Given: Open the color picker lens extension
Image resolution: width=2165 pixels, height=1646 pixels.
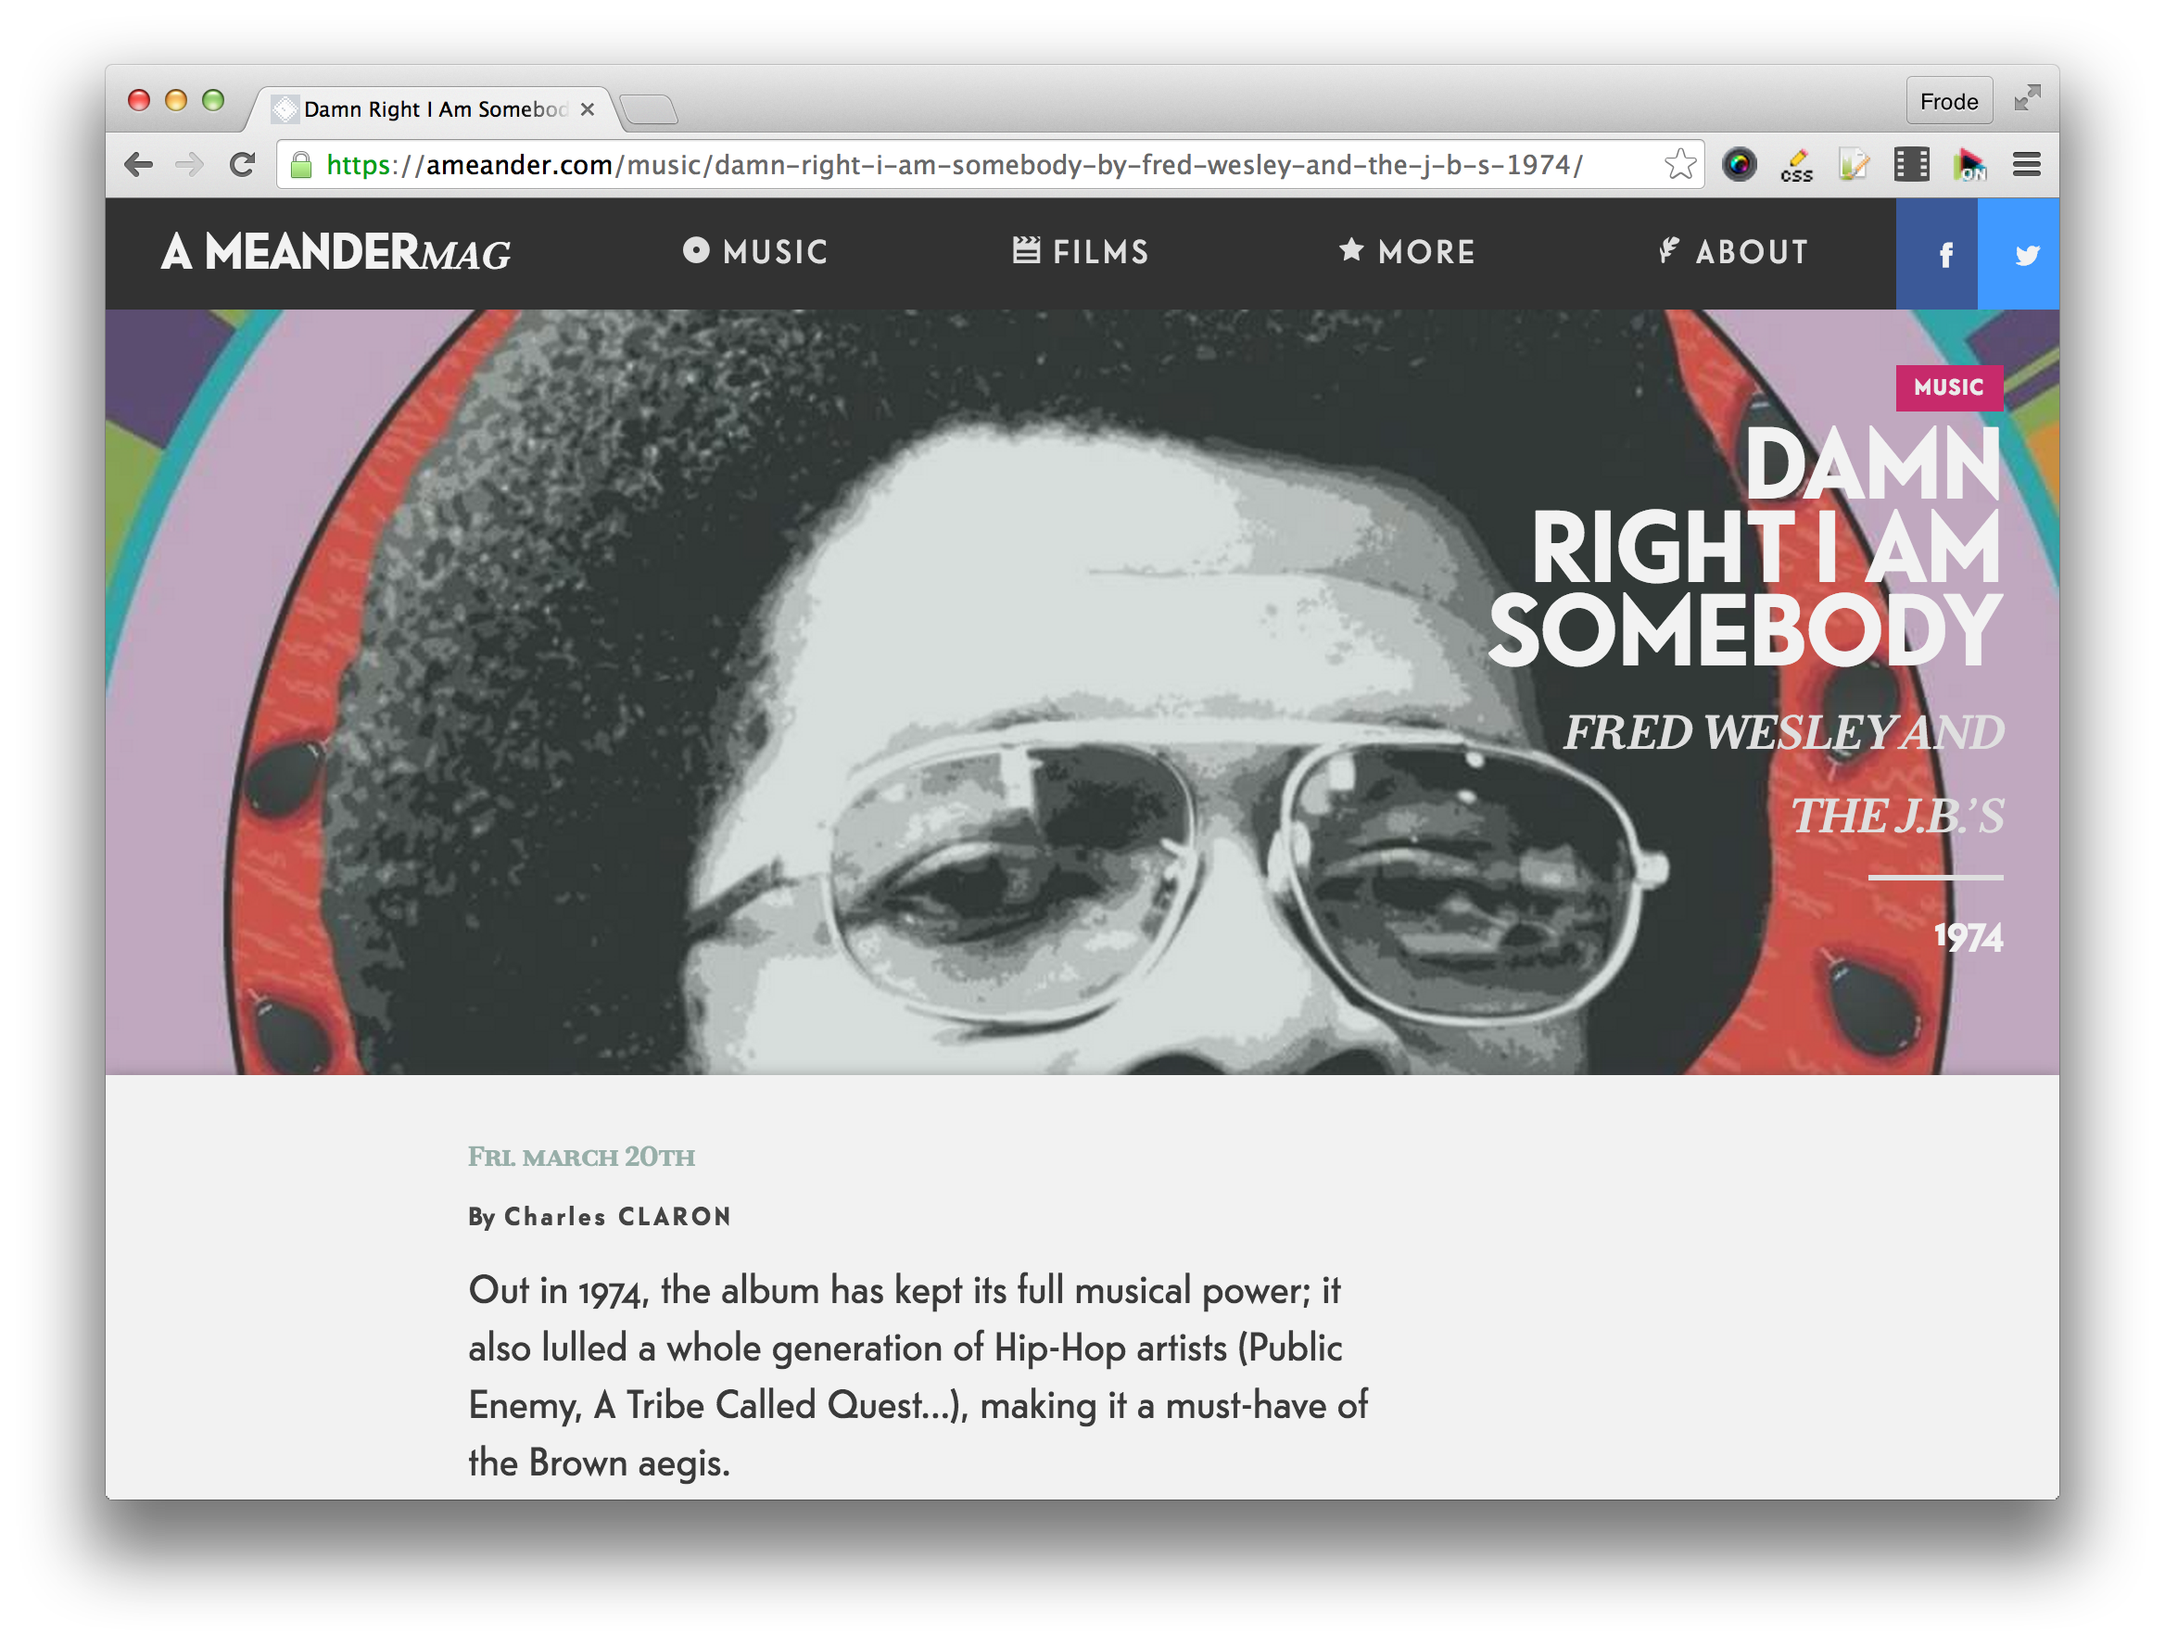Looking at the screenshot, I should pyautogui.click(x=1739, y=165).
